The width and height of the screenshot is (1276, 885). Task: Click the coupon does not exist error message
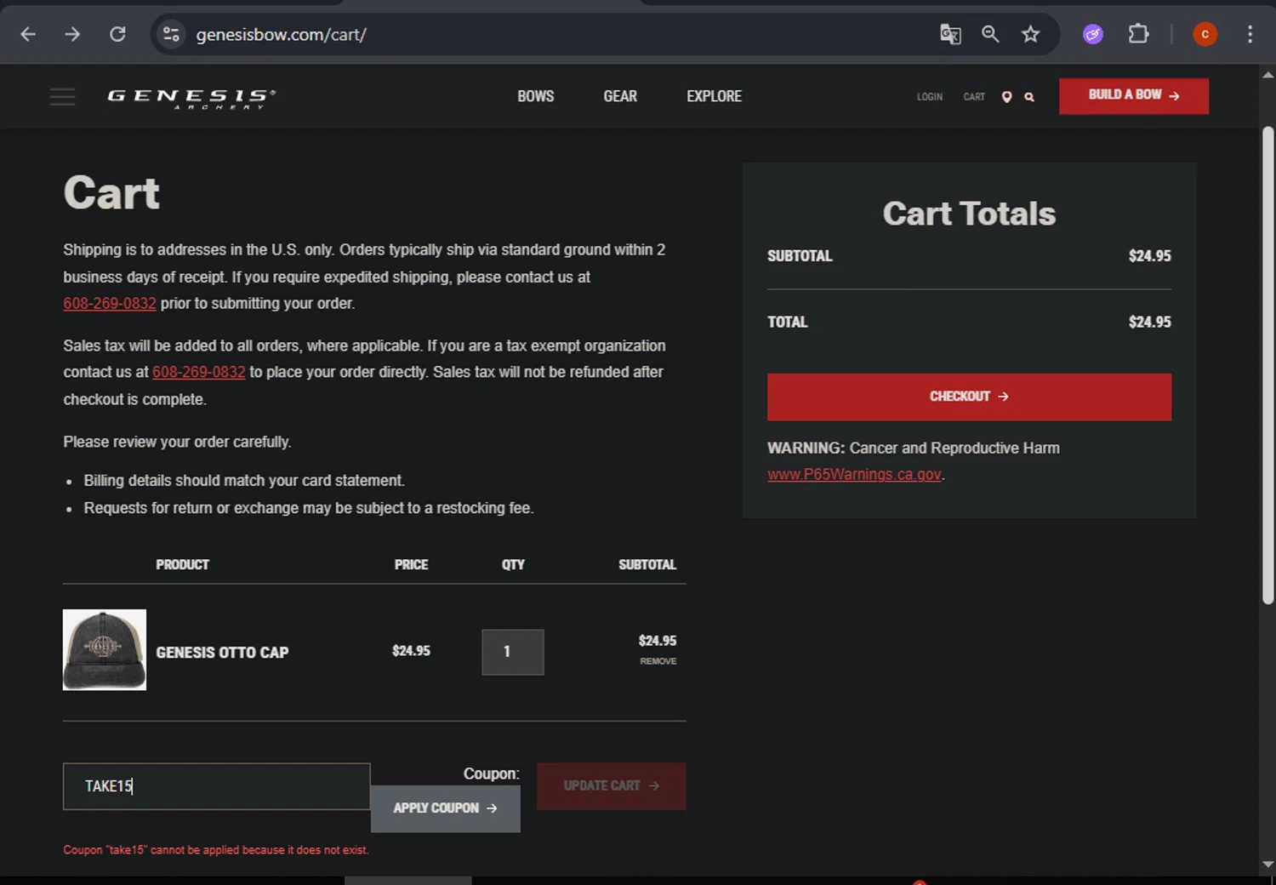215,850
